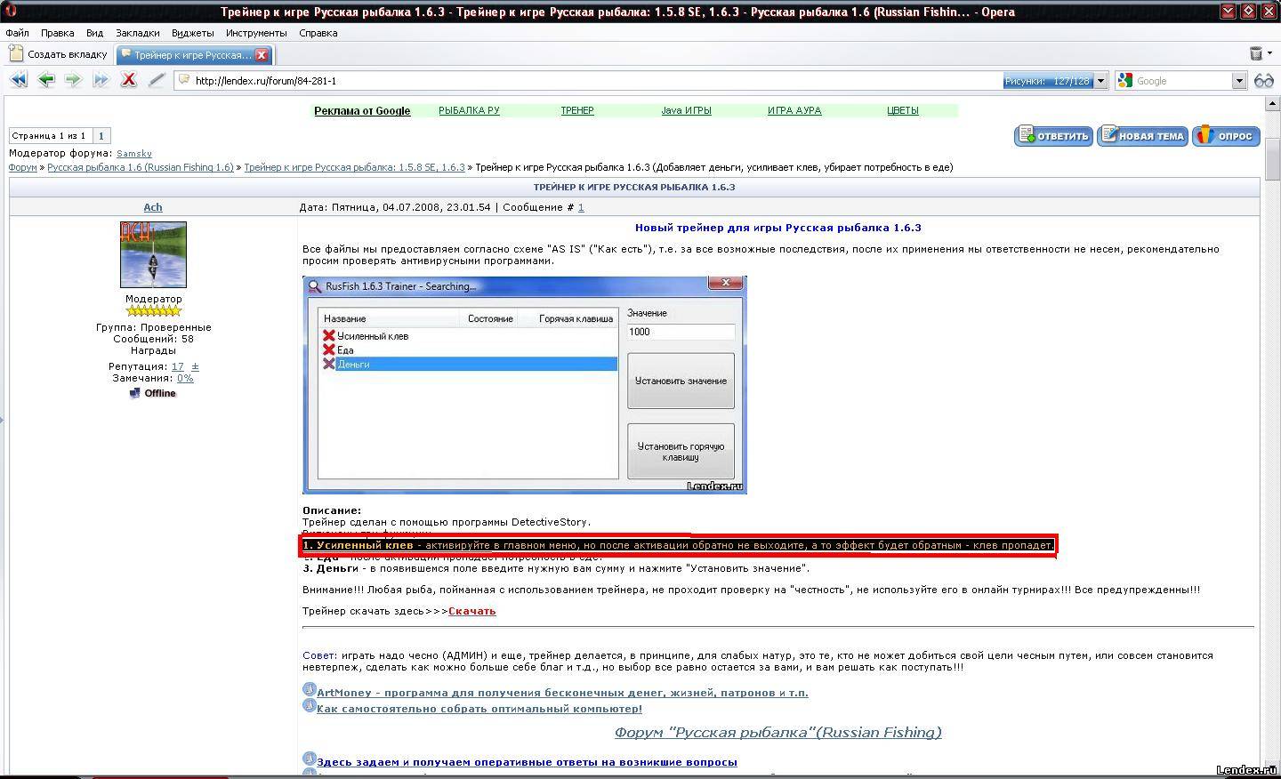
Task: Close the Трейнер к игре tab
Action: click(x=262, y=55)
